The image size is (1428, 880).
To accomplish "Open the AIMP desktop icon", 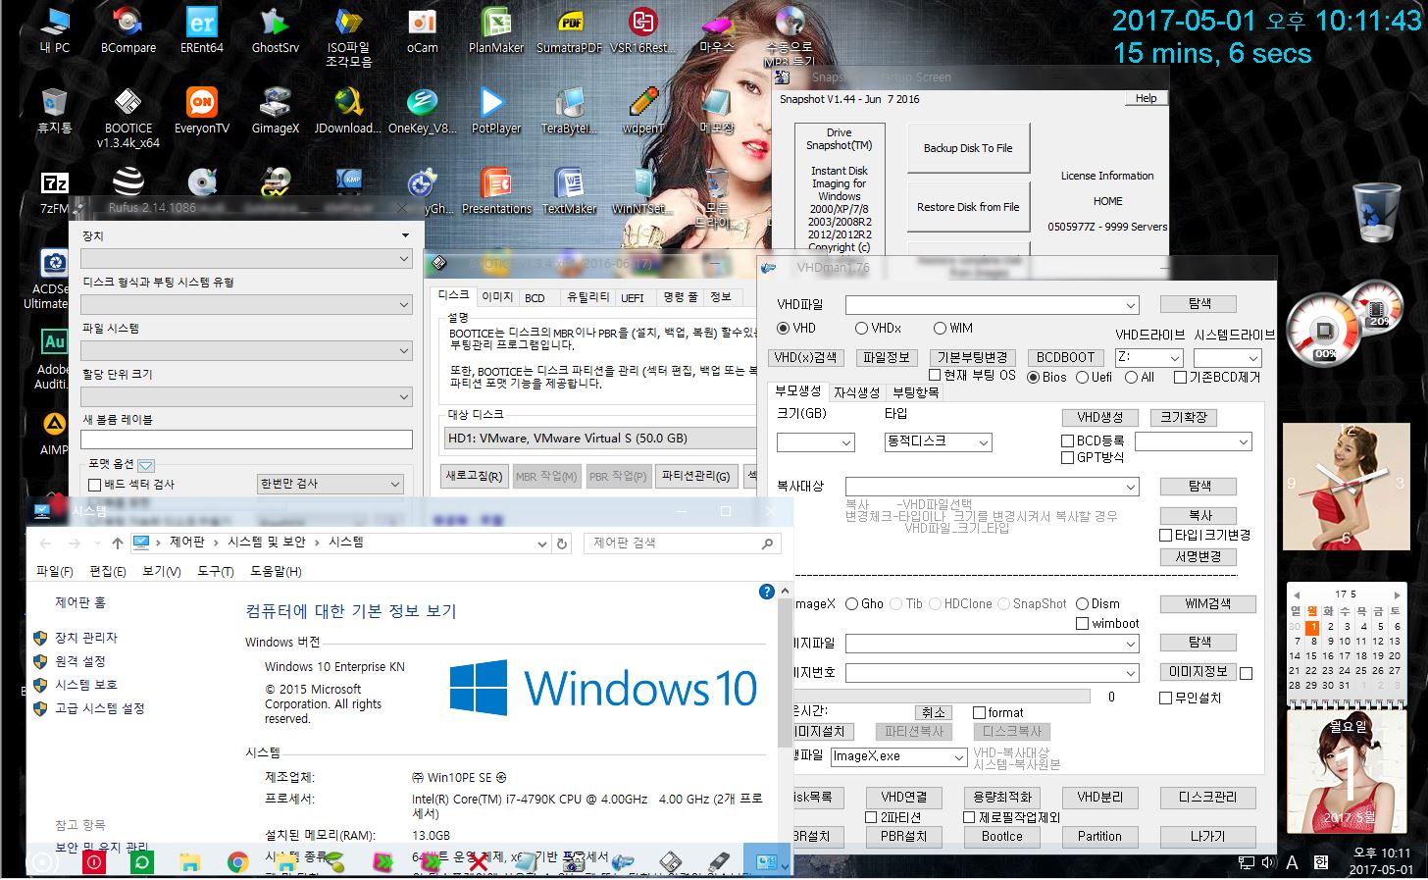I will [54, 432].
